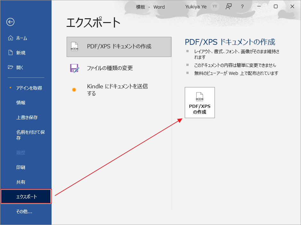The image size is (301, 225).
Task: Minimize the Word window
Action: [259, 6]
